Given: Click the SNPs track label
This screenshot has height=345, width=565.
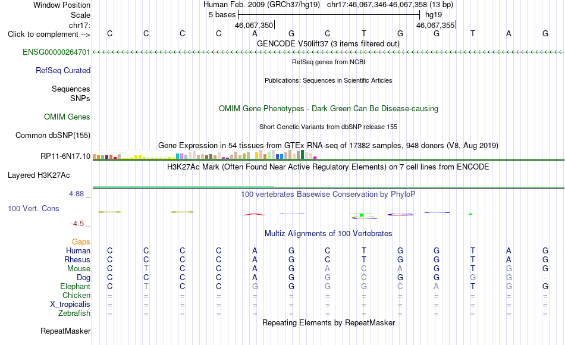Looking at the screenshot, I should pos(80,98).
